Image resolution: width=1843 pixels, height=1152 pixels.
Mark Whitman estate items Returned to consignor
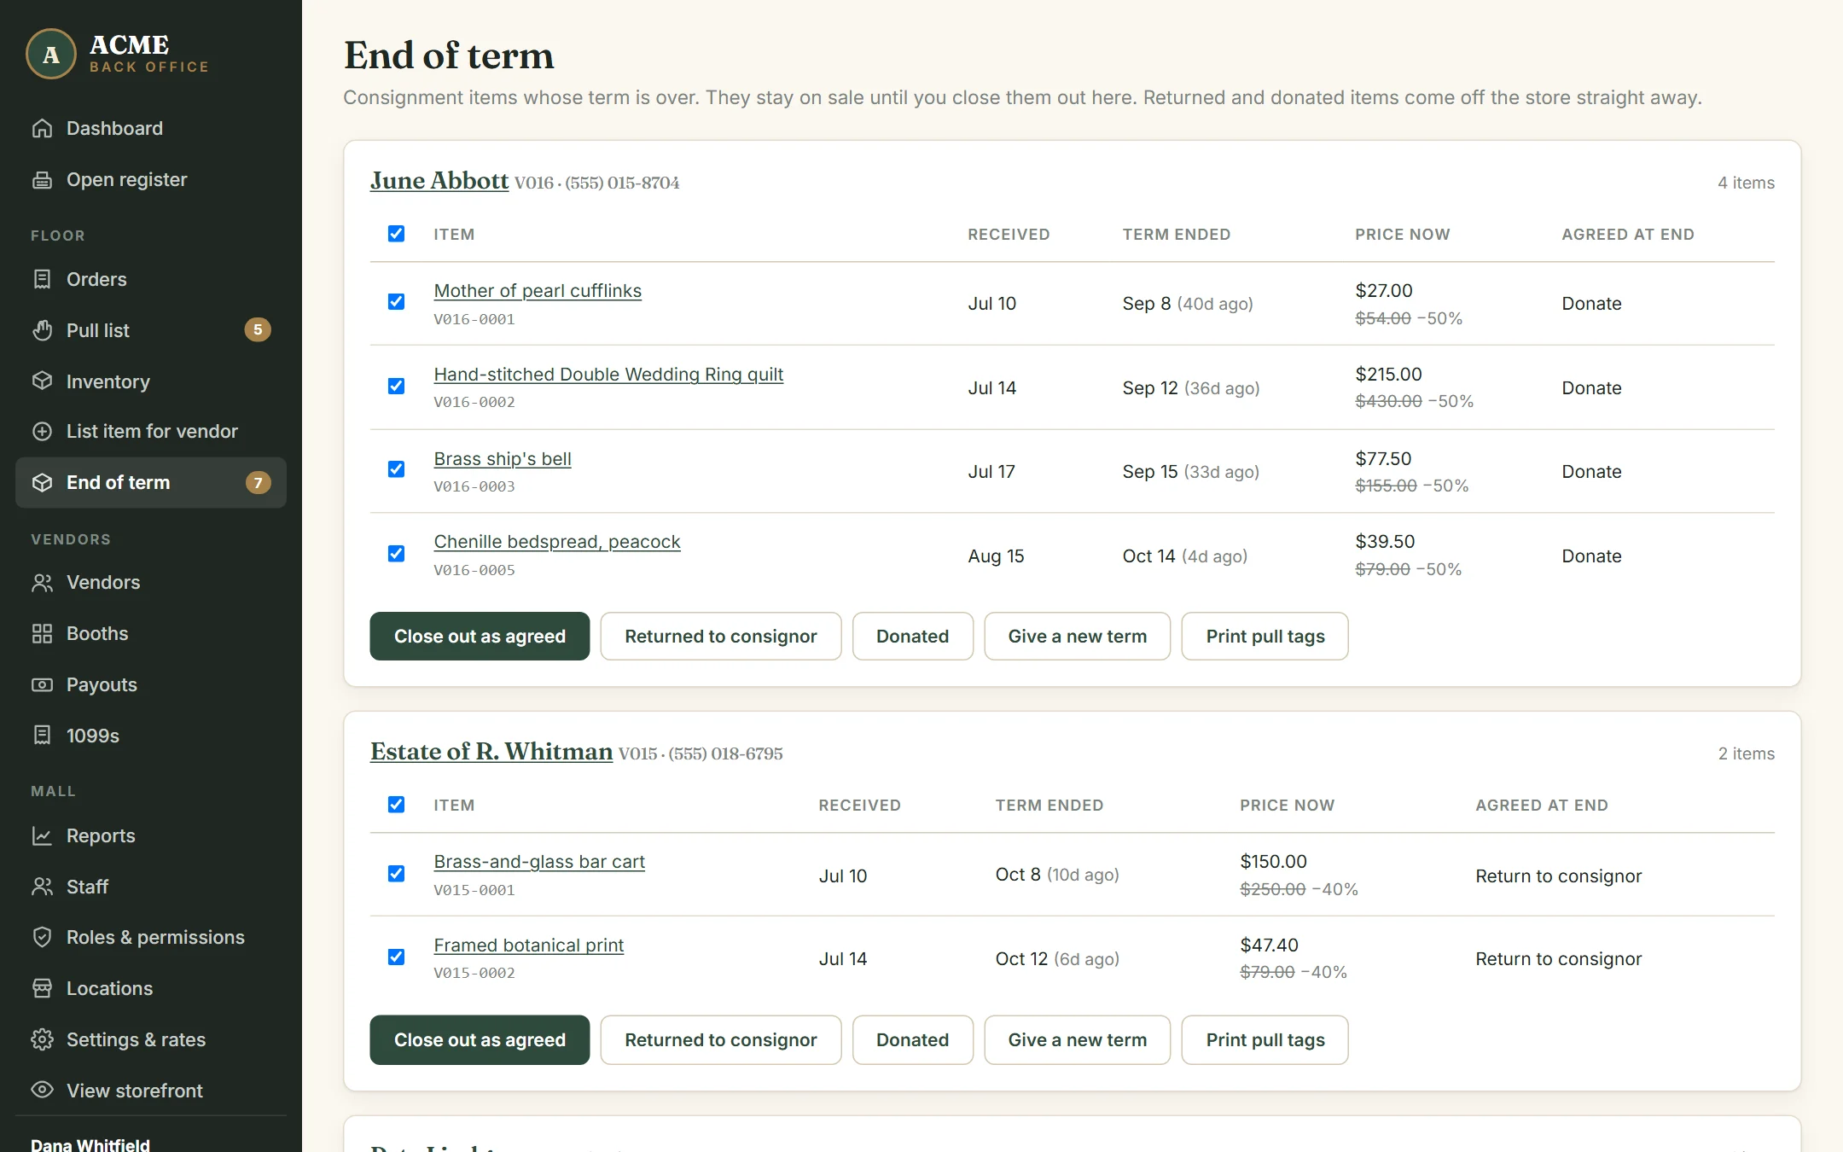pyautogui.click(x=721, y=1039)
